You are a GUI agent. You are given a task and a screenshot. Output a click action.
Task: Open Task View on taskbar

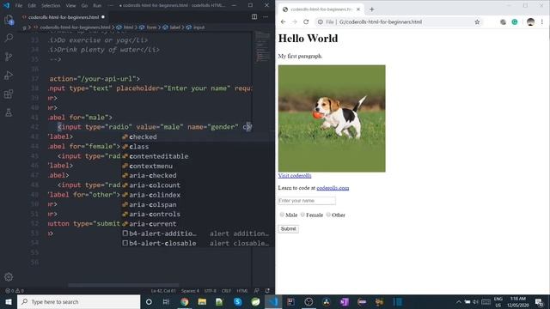(x=166, y=301)
